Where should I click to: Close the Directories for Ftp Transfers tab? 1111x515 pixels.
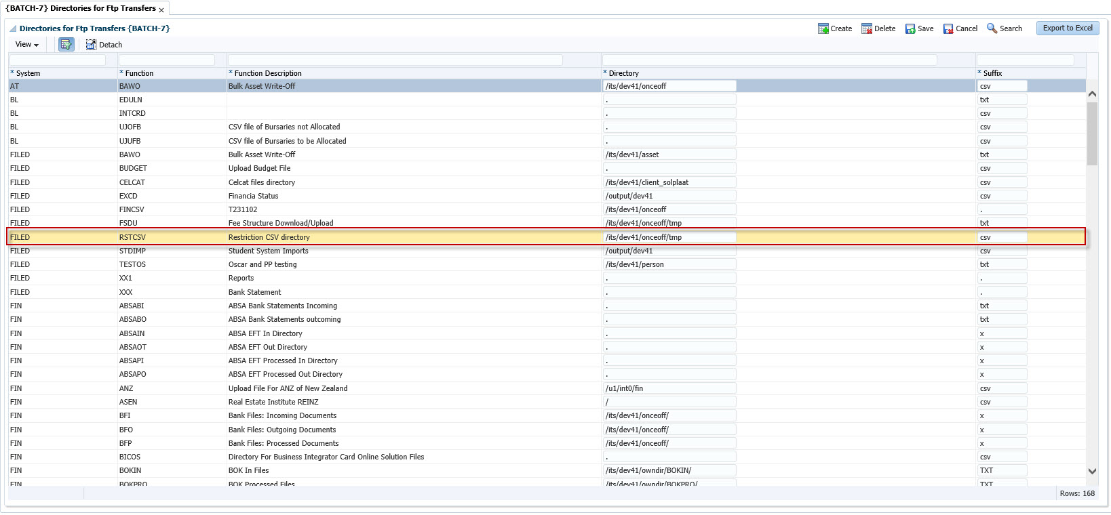(x=161, y=10)
